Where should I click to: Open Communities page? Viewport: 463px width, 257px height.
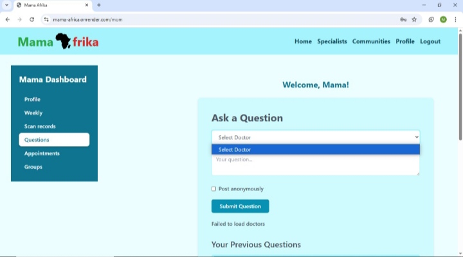371,42
